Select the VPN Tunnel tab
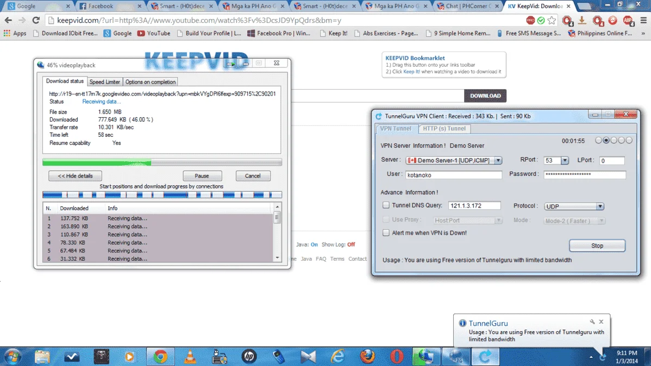 (396, 129)
